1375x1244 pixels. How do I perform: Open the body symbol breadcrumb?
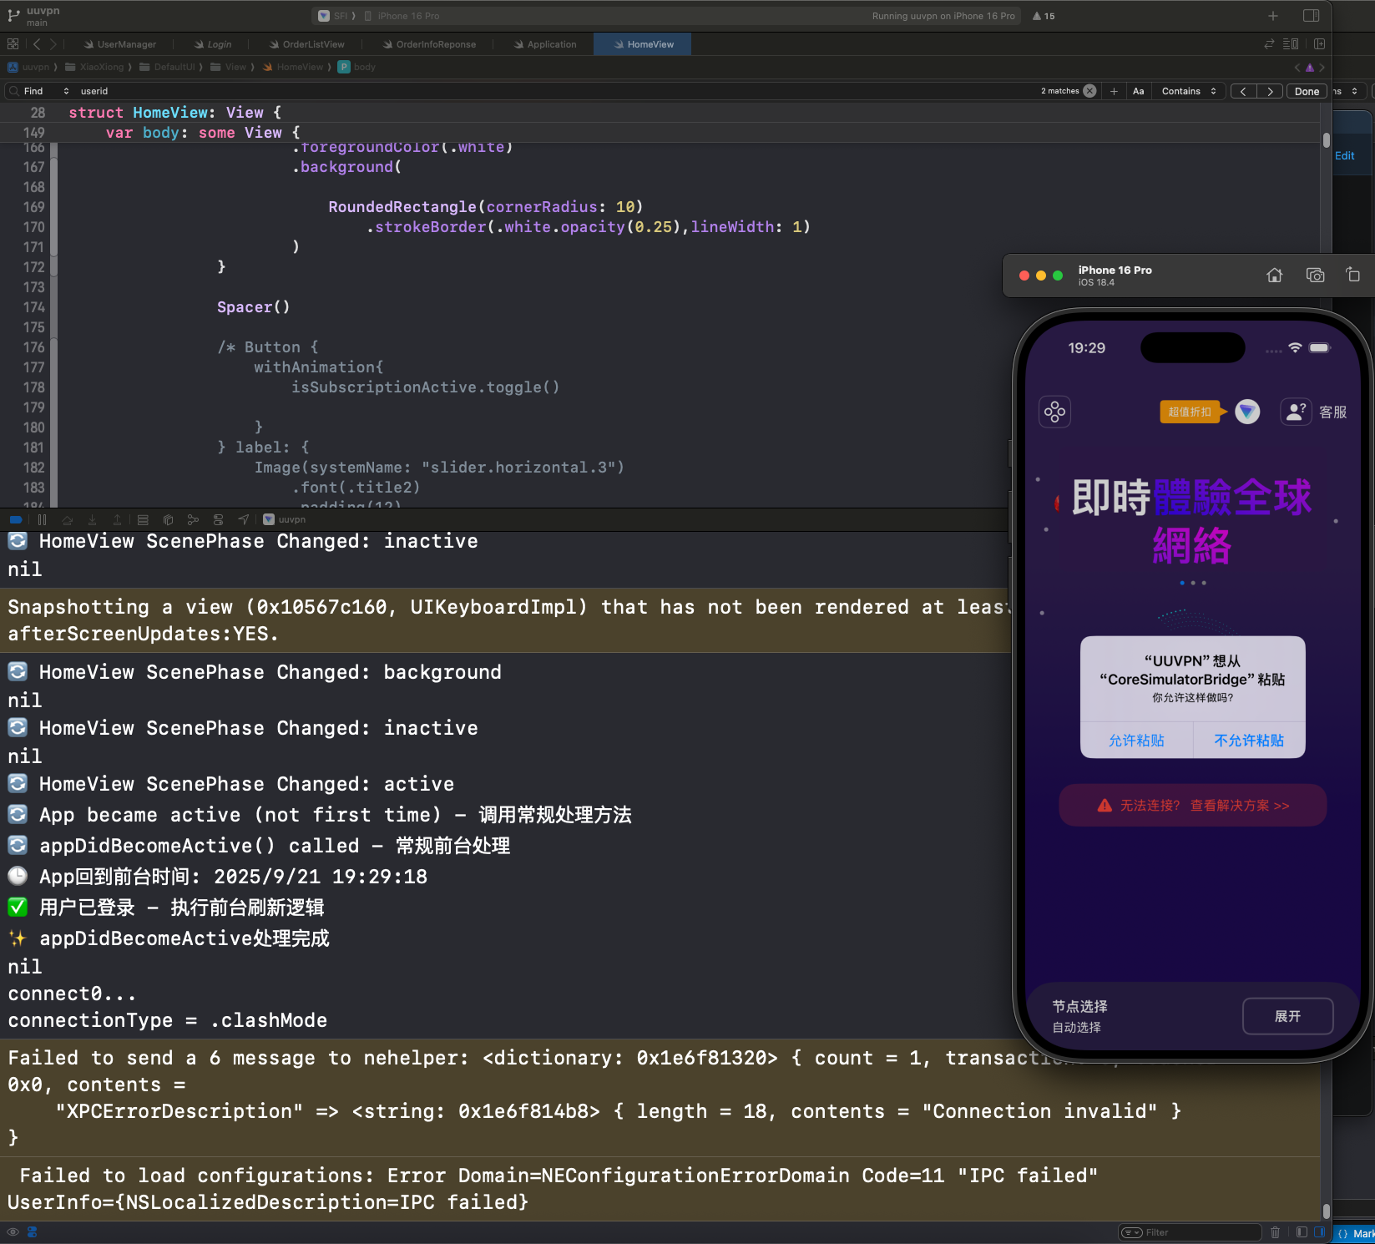pyautogui.click(x=357, y=67)
